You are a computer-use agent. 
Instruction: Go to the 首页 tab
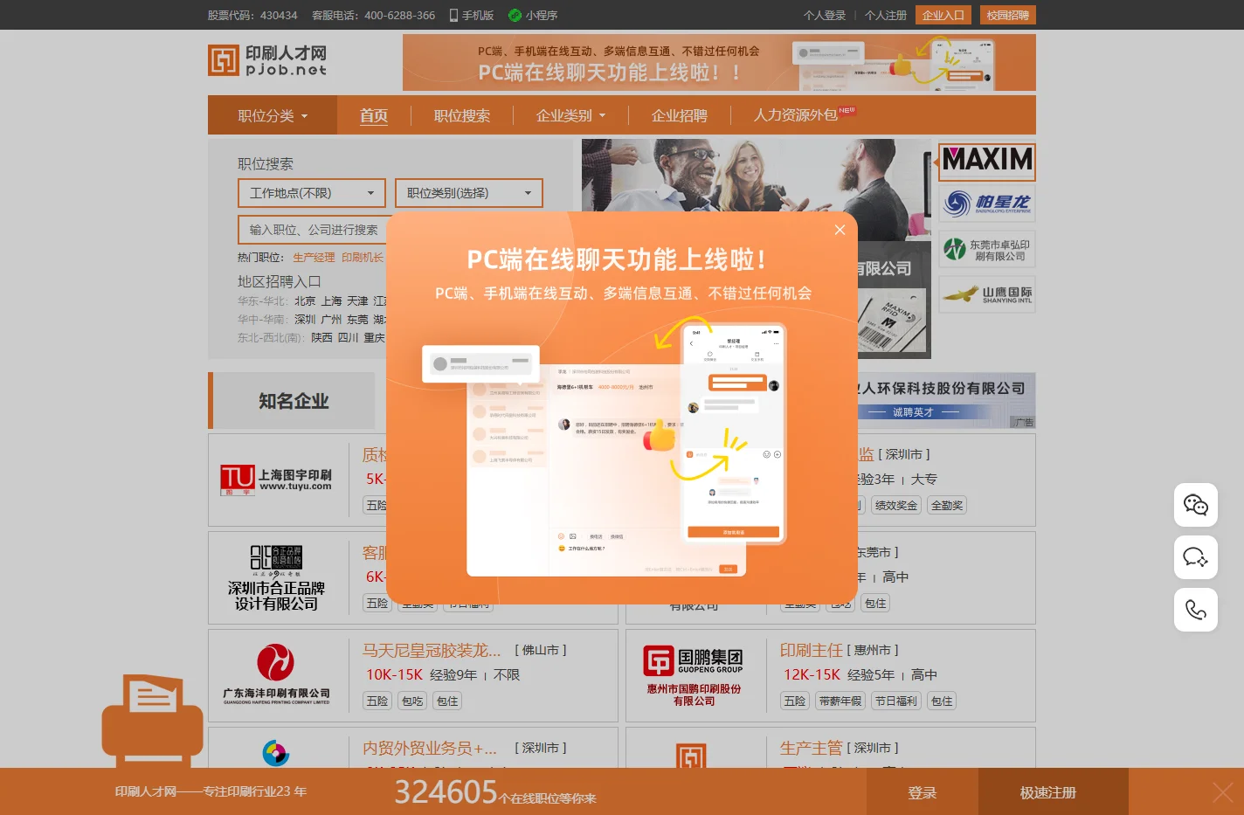[x=374, y=115]
